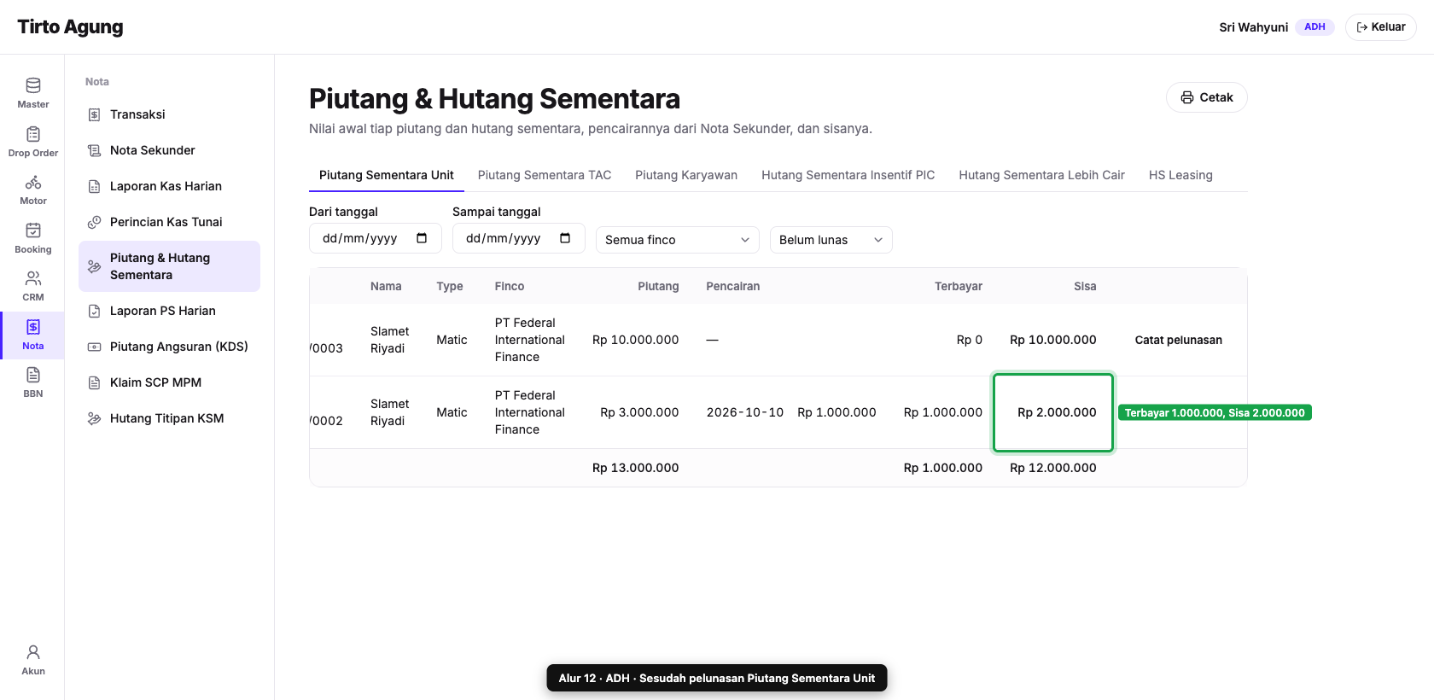Open the BBN document icon
Viewport: 1434px width, 700px height.
pyautogui.click(x=33, y=375)
